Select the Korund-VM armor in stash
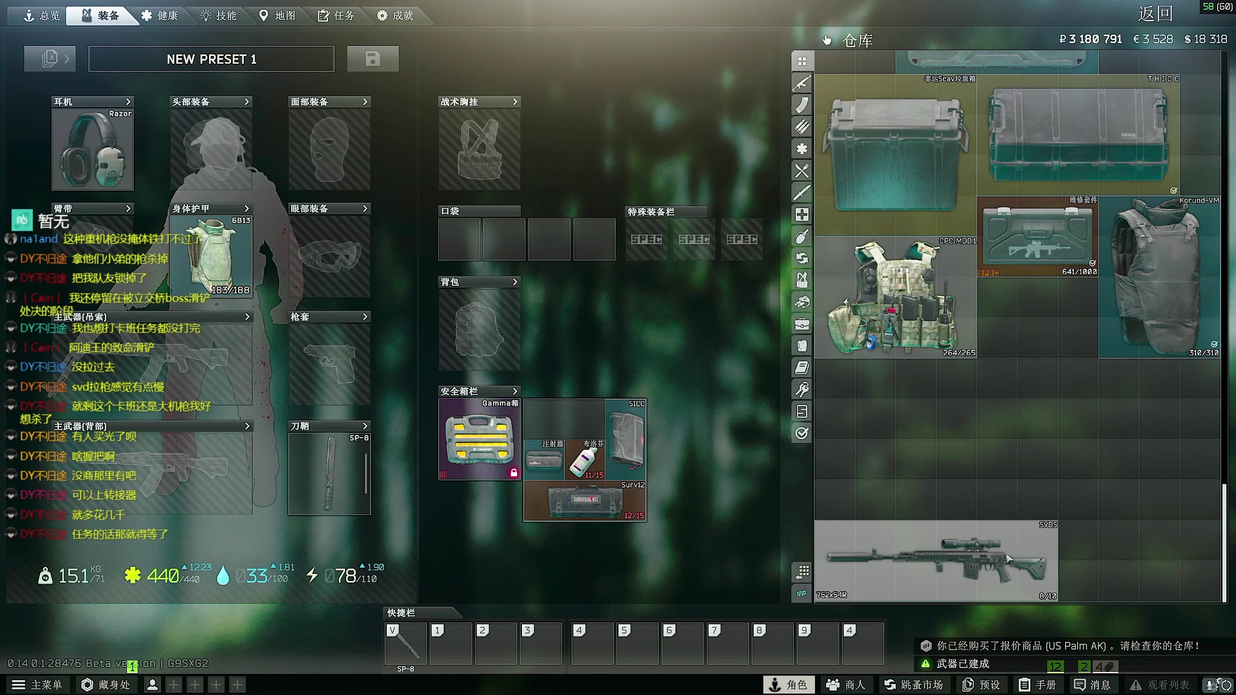 click(1159, 277)
